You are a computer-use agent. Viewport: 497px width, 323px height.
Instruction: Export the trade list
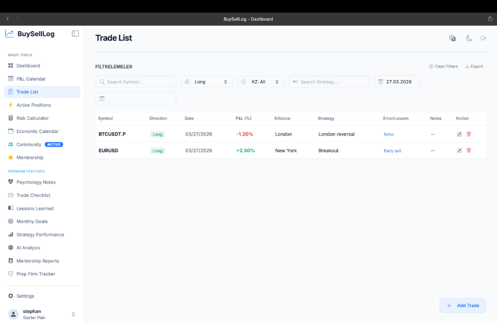point(474,67)
